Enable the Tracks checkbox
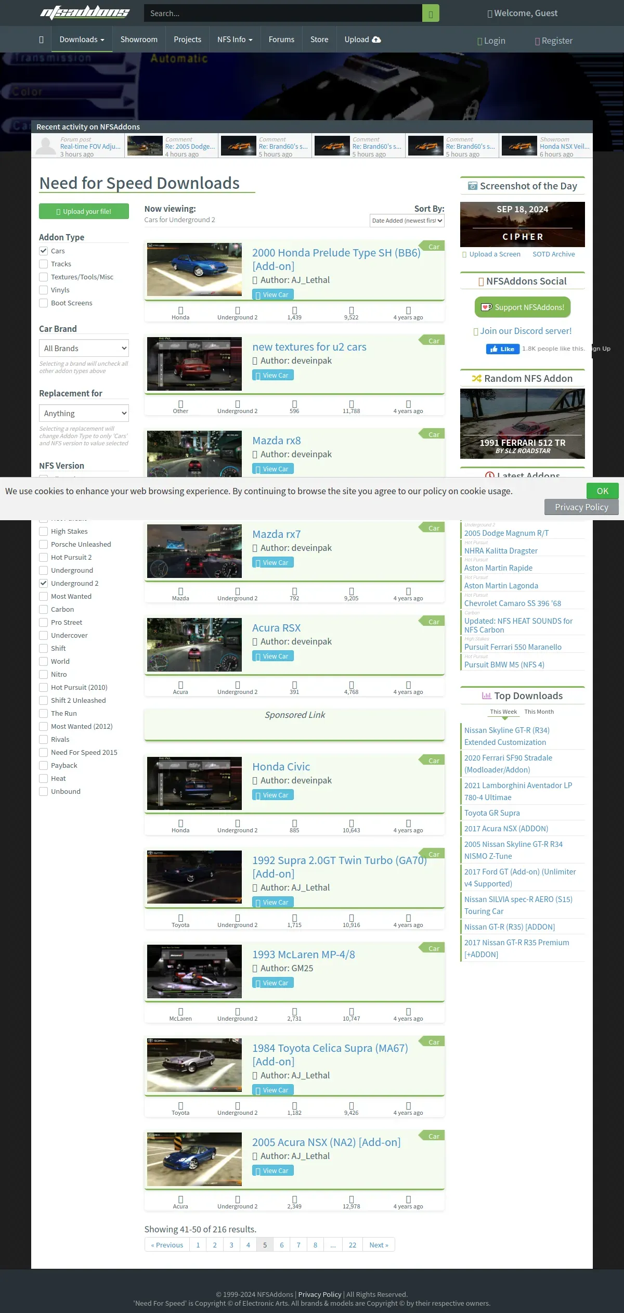The image size is (624, 1313). [x=44, y=264]
